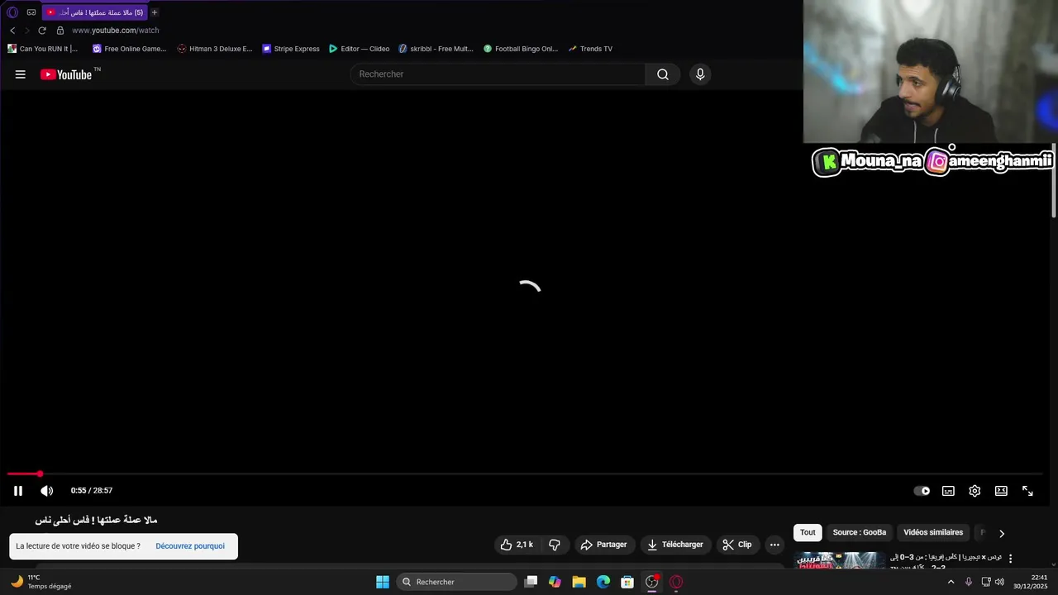Open the player settings gear

[975, 491]
